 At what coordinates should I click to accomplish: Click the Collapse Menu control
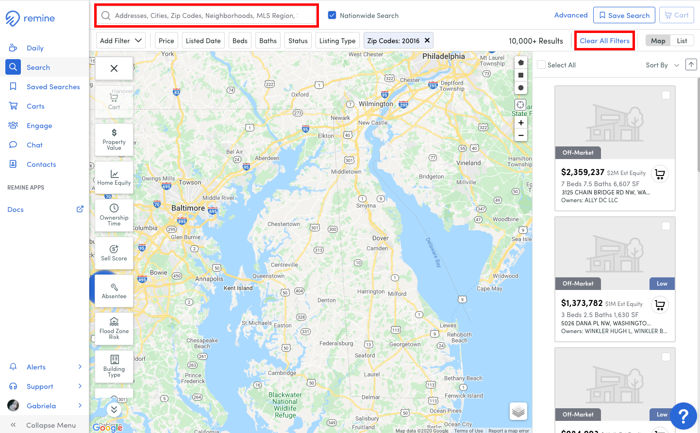pyautogui.click(x=45, y=425)
